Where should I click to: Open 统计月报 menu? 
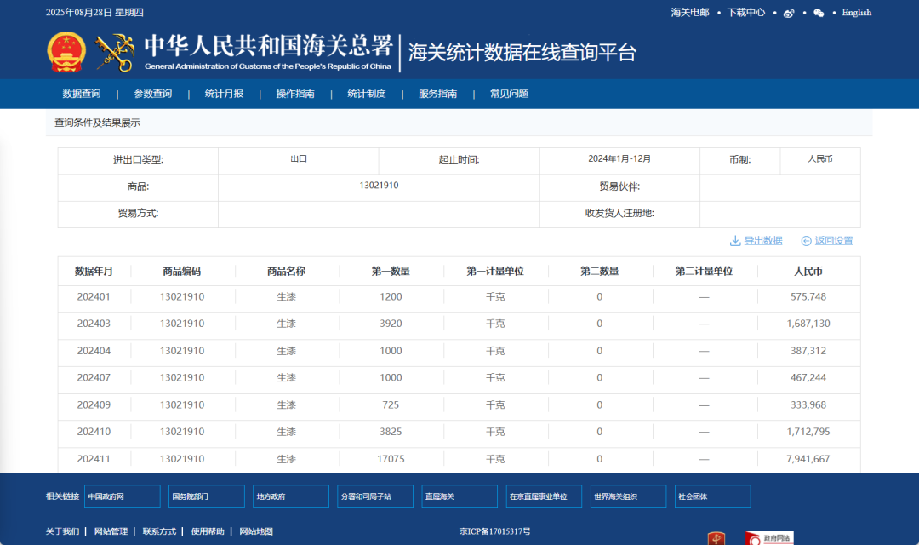[x=224, y=94]
